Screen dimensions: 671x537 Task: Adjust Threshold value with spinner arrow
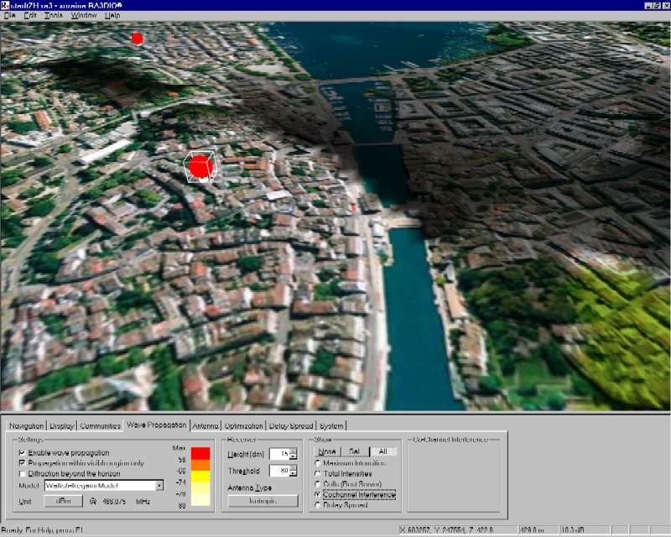coord(294,467)
